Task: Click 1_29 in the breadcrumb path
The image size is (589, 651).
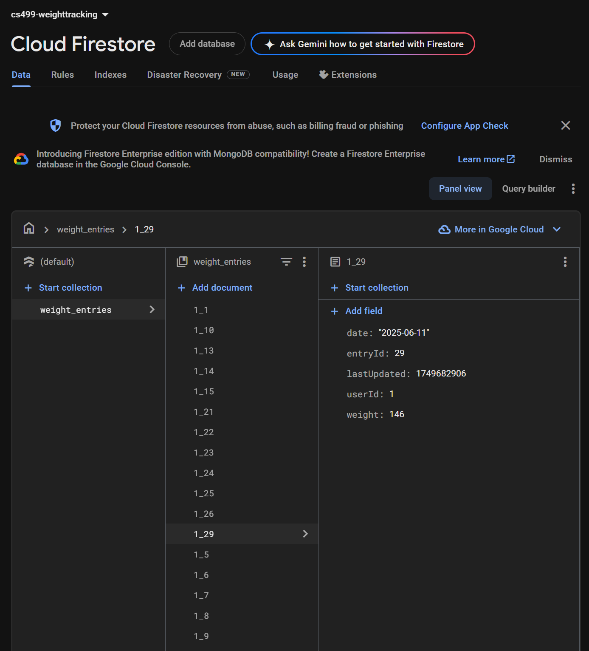Action: (x=144, y=229)
